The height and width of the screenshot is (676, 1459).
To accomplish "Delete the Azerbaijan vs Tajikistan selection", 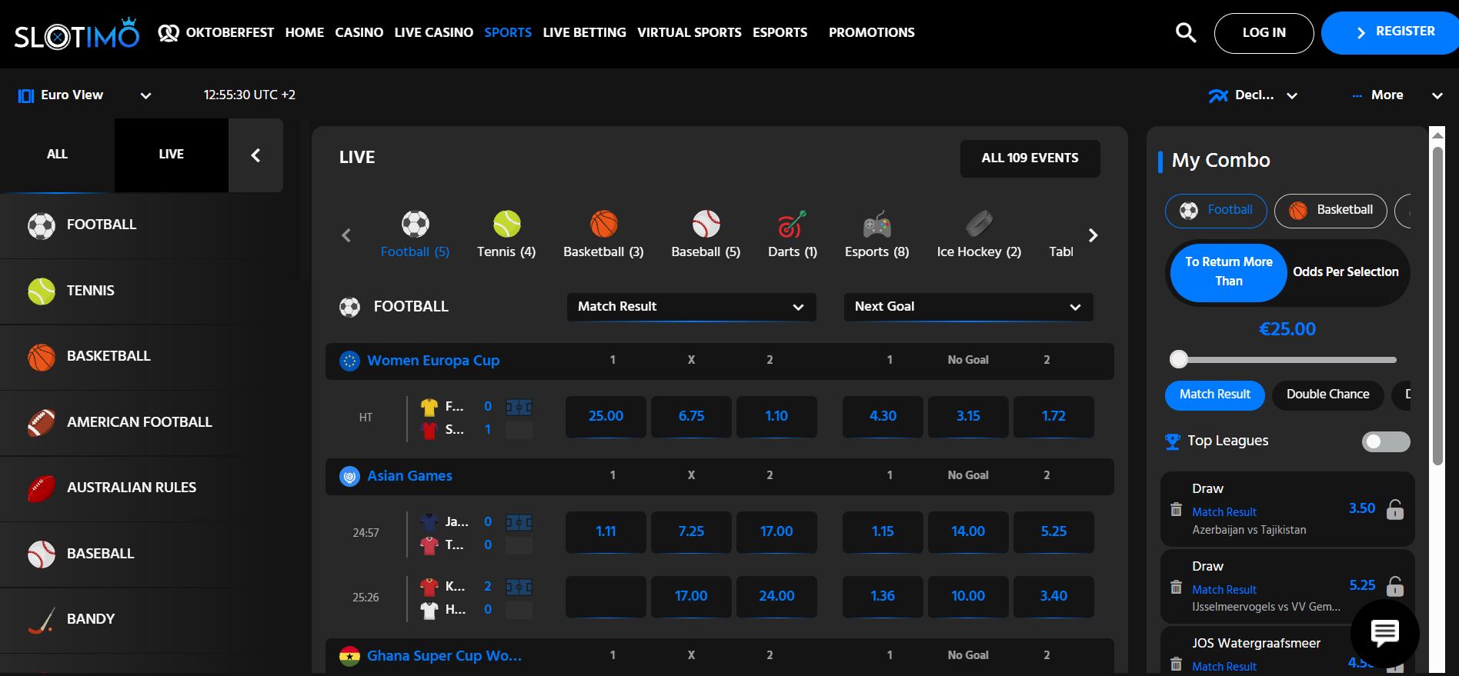I will tap(1176, 509).
